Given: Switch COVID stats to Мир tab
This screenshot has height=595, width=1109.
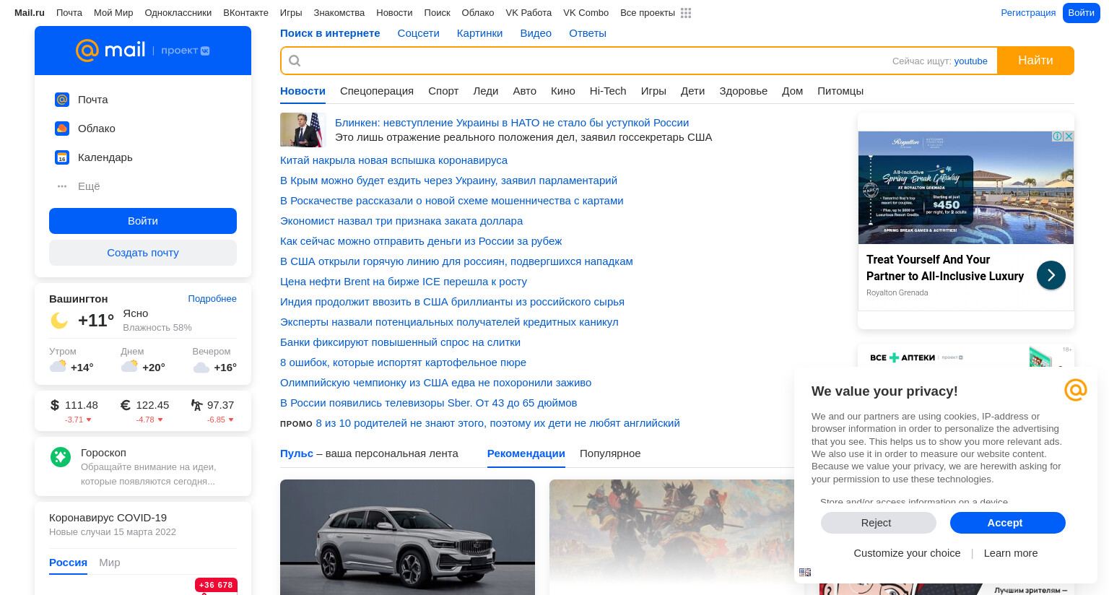Looking at the screenshot, I should point(110,563).
